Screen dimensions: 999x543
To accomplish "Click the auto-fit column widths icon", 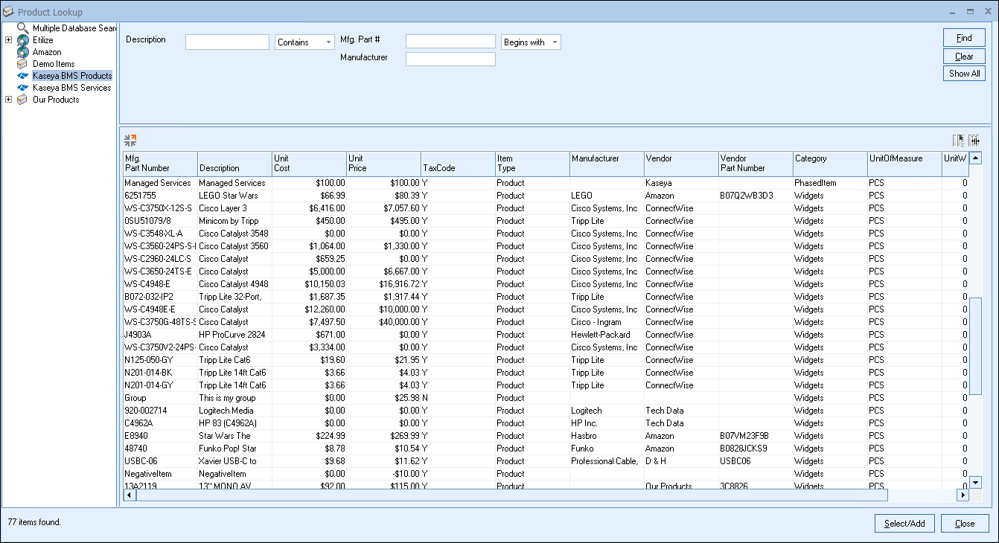I will pyautogui.click(x=974, y=140).
